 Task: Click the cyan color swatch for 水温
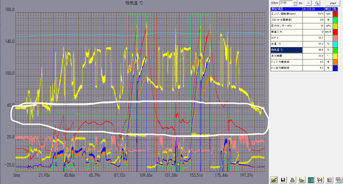pos(335,44)
